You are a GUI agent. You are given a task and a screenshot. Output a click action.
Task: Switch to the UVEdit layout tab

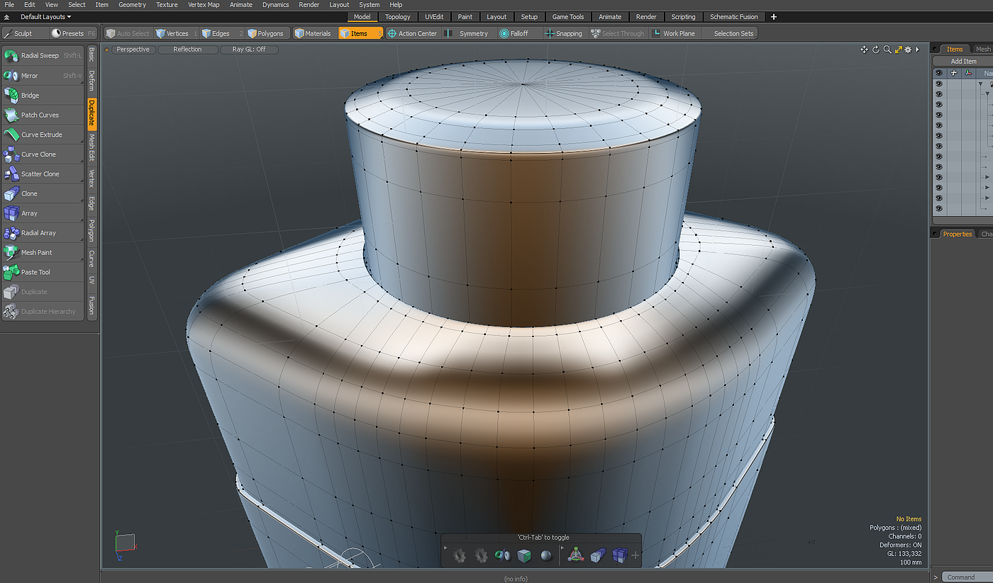pos(433,16)
